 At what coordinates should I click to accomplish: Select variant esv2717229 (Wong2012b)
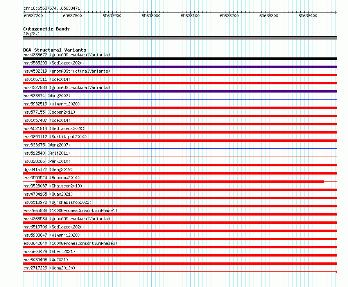tap(49, 268)
